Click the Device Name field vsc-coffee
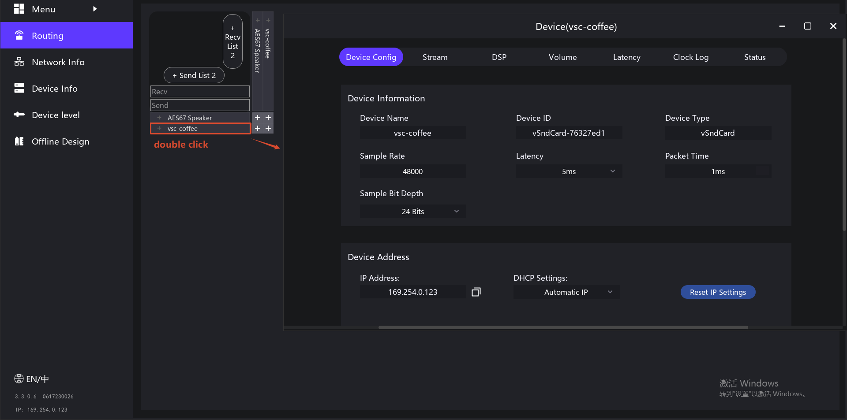 coord(413,133)
